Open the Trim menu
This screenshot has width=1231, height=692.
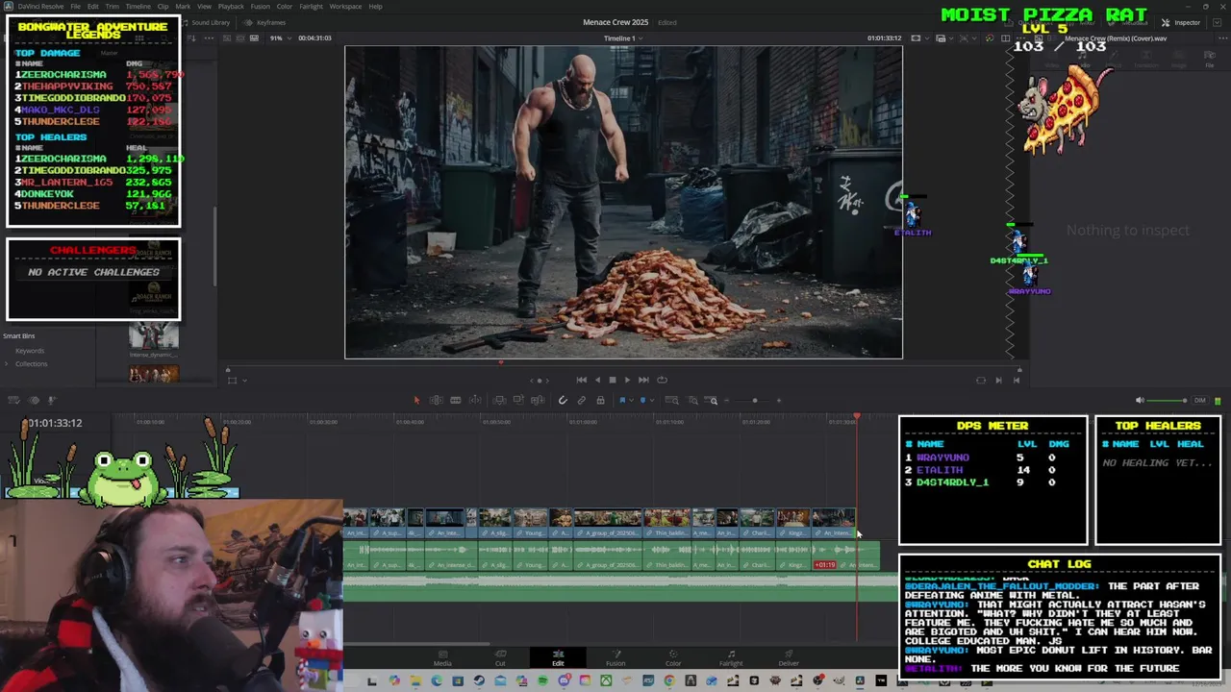point(112,7)
